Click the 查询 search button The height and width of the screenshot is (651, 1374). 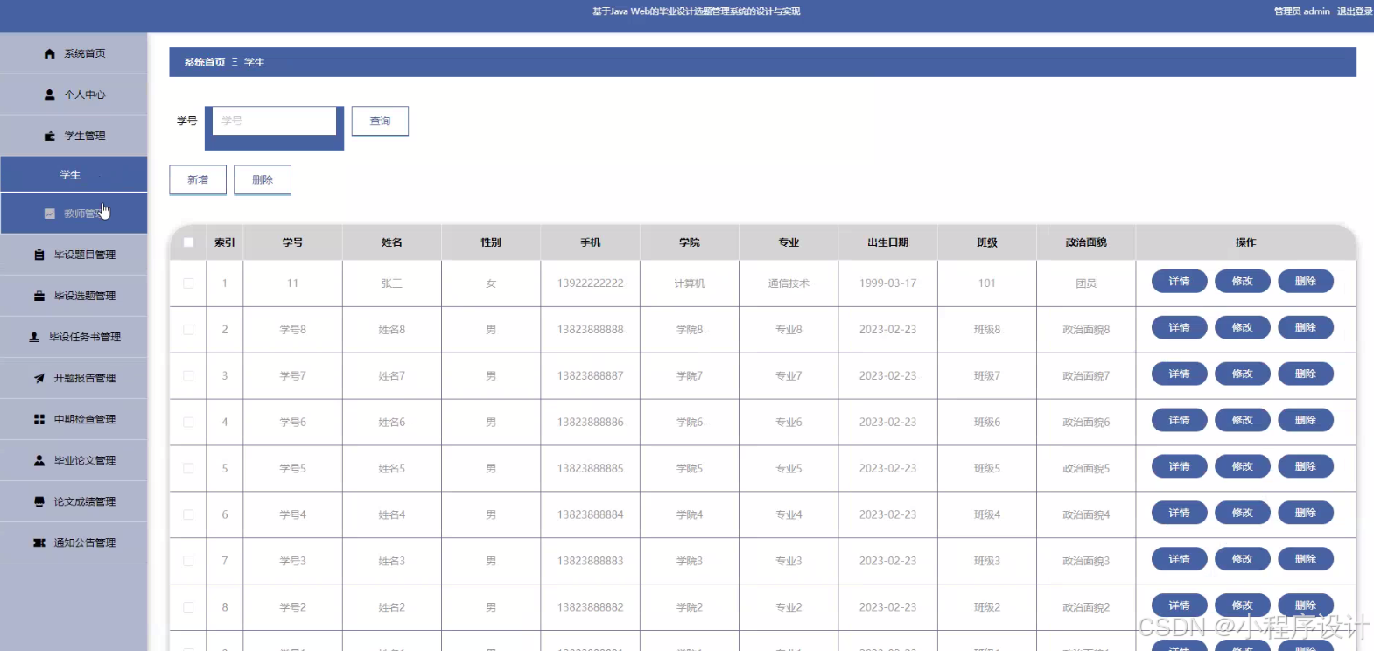380,121
